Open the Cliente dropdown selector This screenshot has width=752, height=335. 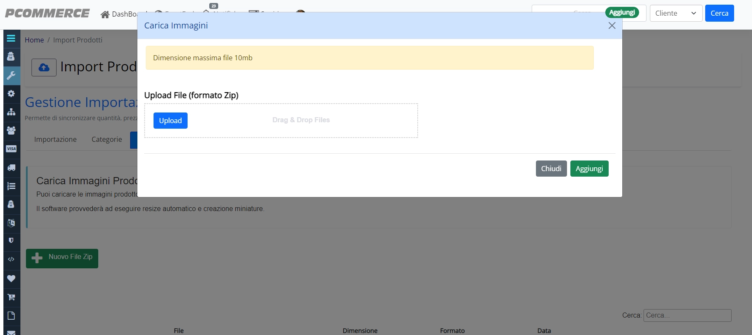[x=676, y=13]
